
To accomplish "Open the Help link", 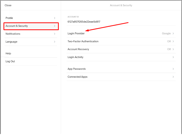I will (x=31, y=54).
